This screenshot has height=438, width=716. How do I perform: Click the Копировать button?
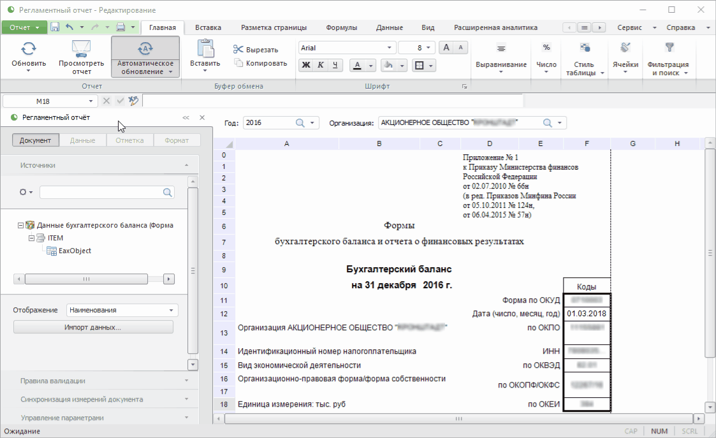coord(260,63)
